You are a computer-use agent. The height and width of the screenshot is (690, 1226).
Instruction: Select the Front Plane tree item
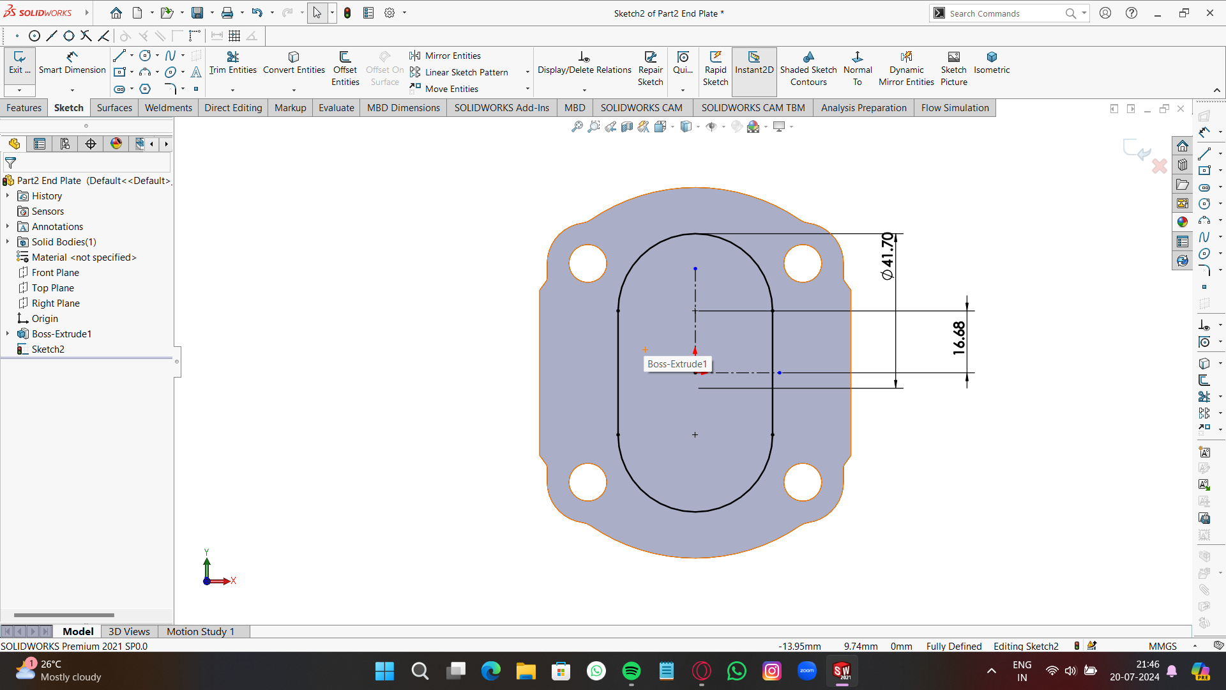click(49, 272)
